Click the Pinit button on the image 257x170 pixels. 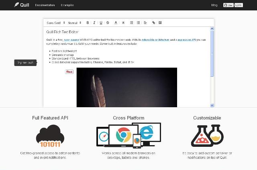click(x=69, y=72)
